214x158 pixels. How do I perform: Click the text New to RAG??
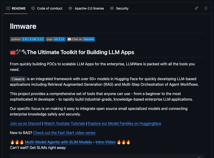coord(21,133)
